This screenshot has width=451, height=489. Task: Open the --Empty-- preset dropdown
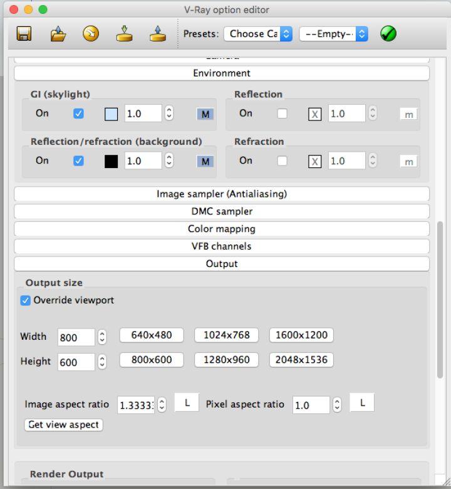coord(333,34)
